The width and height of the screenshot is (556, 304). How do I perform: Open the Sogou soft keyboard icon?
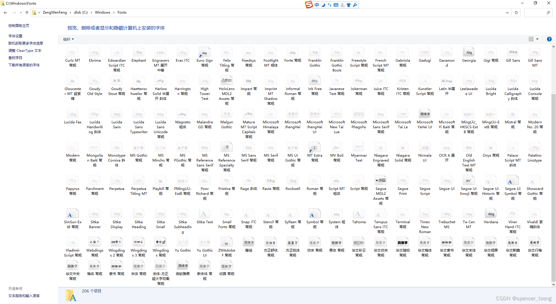(x=336, y=5)
